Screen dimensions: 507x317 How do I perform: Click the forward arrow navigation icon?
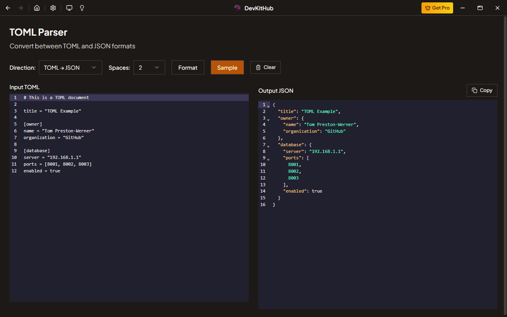21,8
